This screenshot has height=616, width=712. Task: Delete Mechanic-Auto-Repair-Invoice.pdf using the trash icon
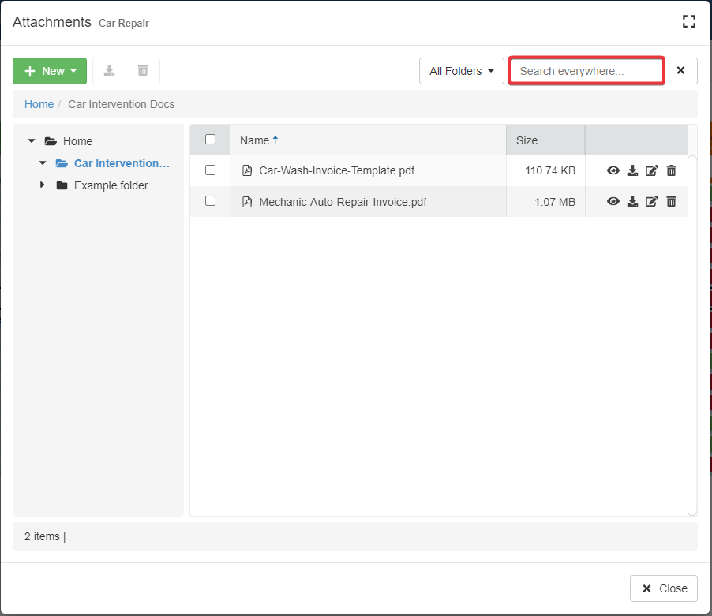click(x=671, y=201)
